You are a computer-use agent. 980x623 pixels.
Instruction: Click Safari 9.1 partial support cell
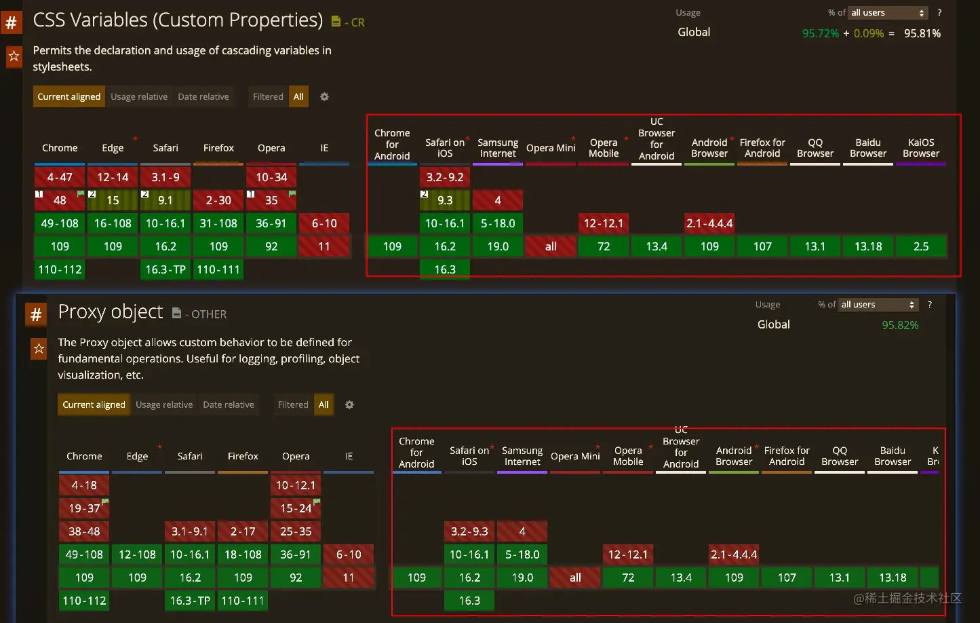(x=165, y=200)
